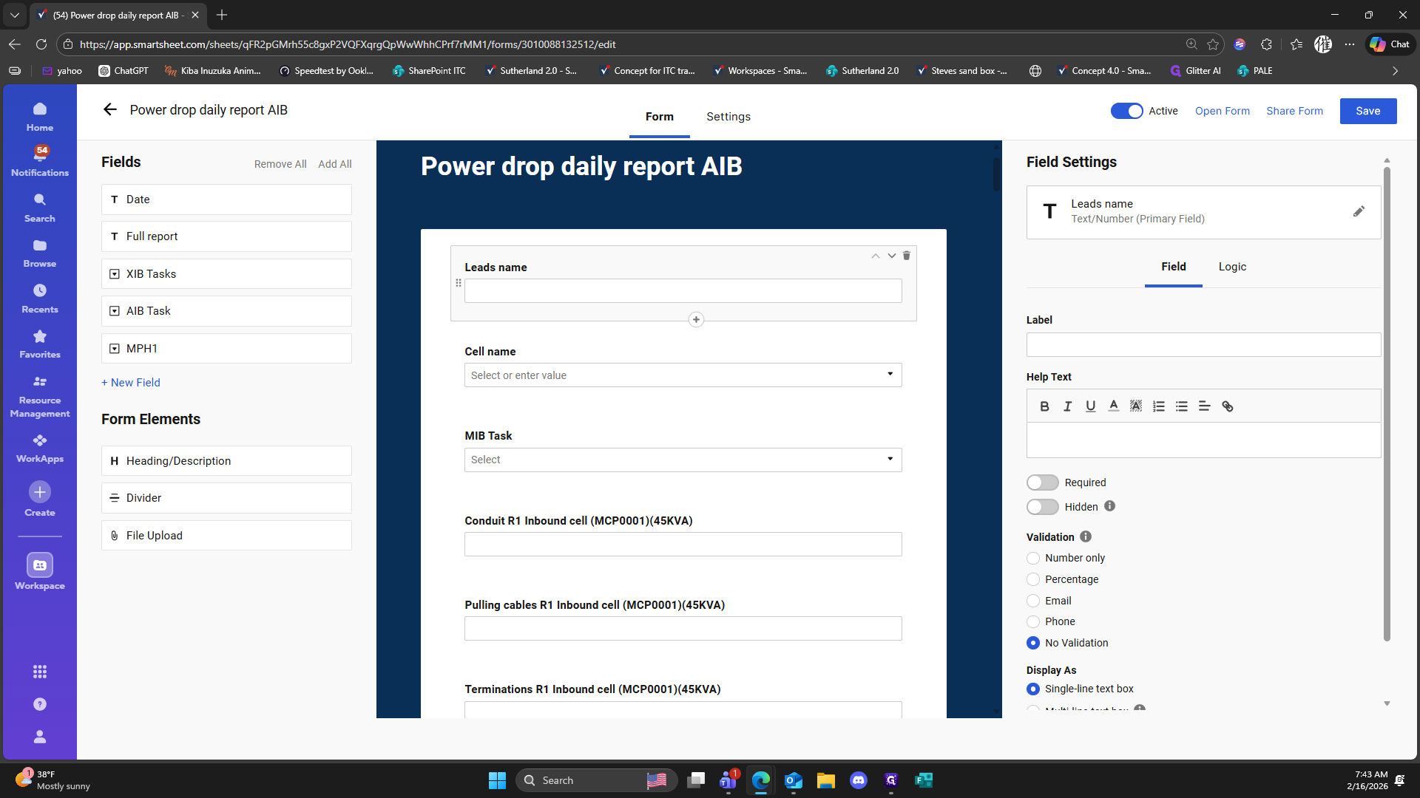Open Notifications in the left sidebar
The image size is (1420, 798).
pos(40,160)
